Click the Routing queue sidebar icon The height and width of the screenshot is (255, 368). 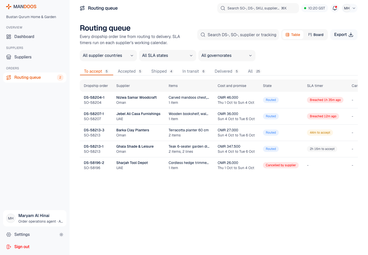coord(9,78)
